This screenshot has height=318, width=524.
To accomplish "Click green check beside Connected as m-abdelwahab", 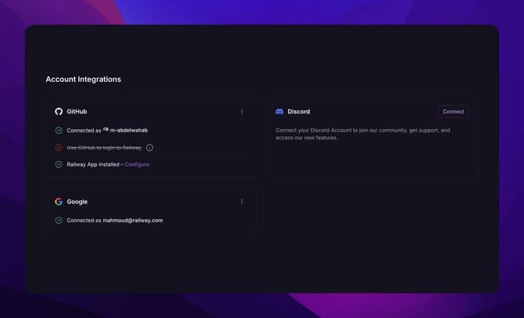I will 59,130.
